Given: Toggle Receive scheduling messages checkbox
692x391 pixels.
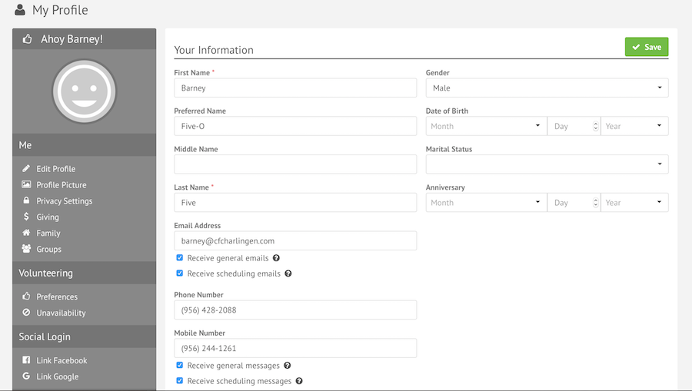Looking at the screenshot, I should coord(180,380).
